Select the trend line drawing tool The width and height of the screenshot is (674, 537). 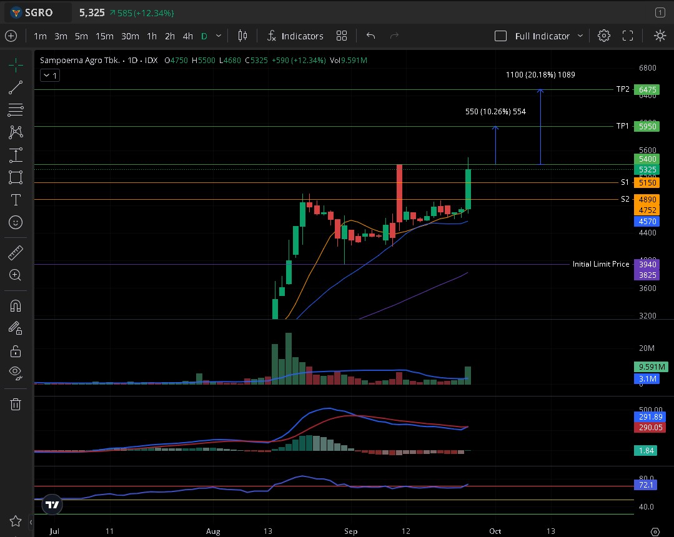tap(16, 87)
